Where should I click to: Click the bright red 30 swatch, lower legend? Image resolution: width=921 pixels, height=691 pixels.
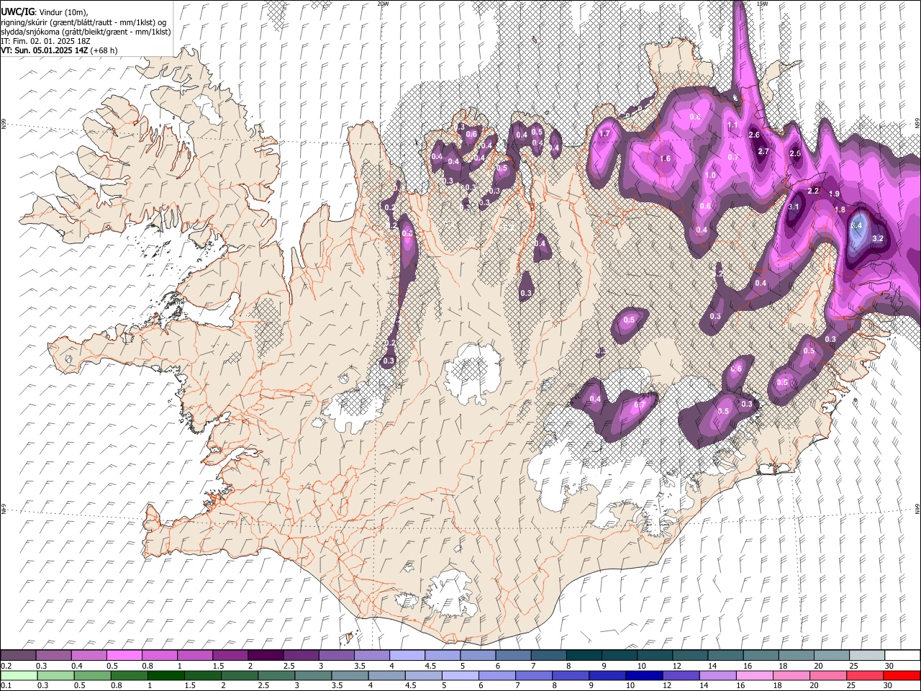pyautogui.click(x=902, y=676)
